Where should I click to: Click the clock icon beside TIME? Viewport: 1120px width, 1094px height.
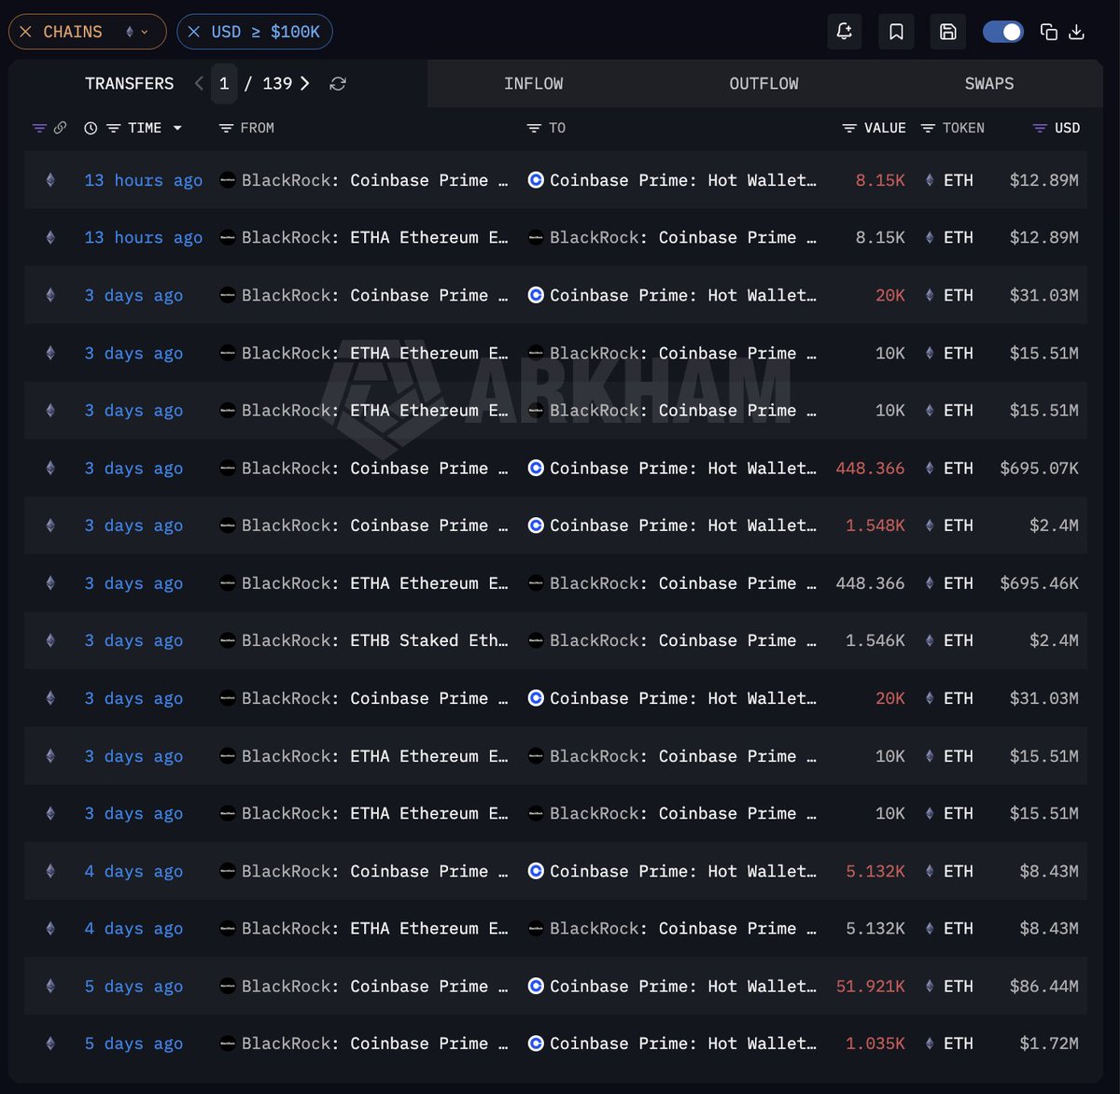coord(91,128)
